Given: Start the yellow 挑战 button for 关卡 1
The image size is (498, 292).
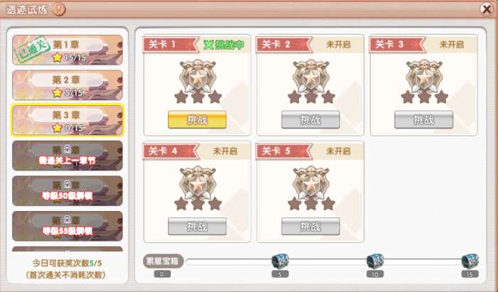Looking at the screenshot, I should [197, 120].
